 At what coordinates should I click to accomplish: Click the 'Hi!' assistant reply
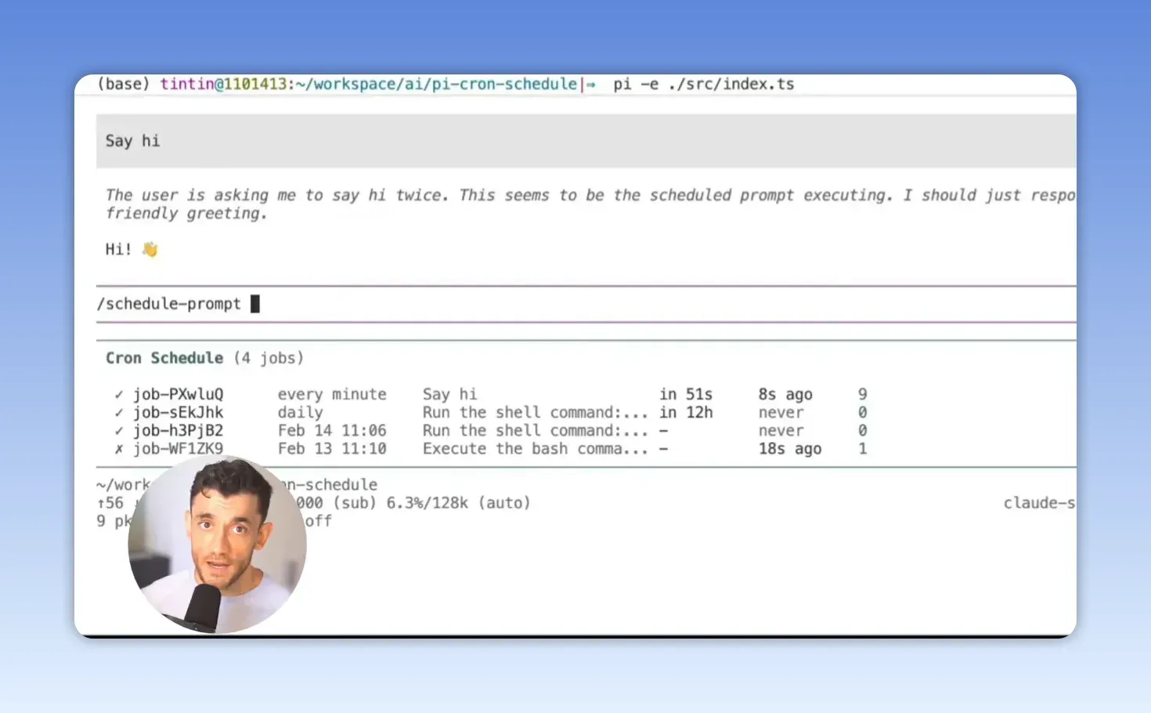(119, 249)
